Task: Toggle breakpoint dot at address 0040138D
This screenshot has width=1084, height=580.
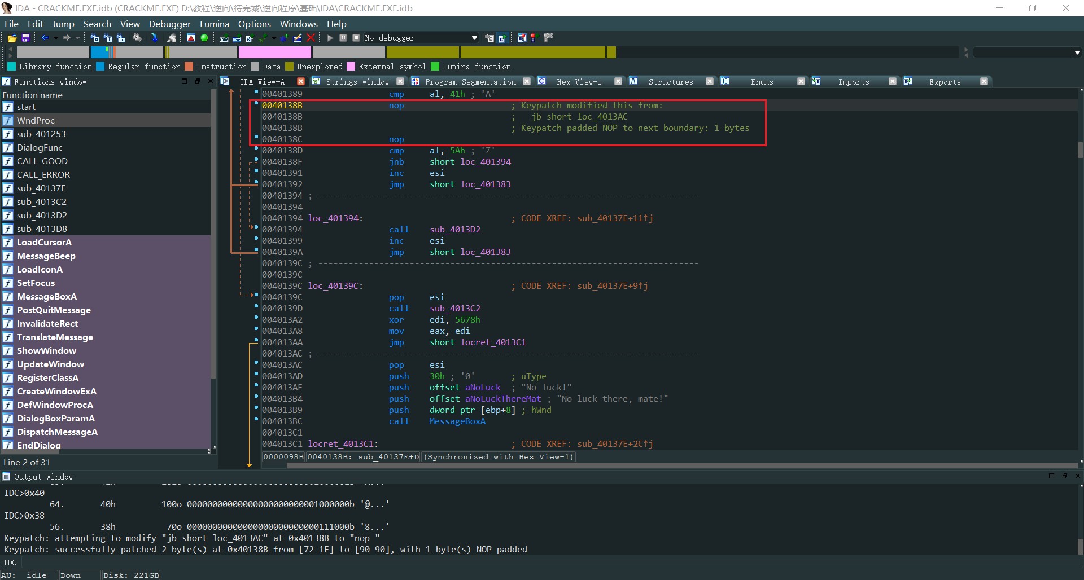Action: point(256,148)
